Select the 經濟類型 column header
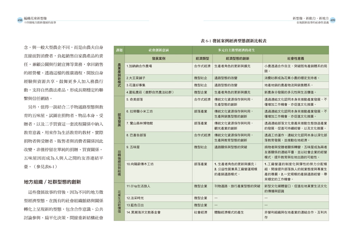This screenshot has width=353, height=249. coord(202,59)
